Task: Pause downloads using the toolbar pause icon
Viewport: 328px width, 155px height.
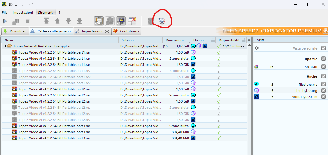Action: point(16,21)
